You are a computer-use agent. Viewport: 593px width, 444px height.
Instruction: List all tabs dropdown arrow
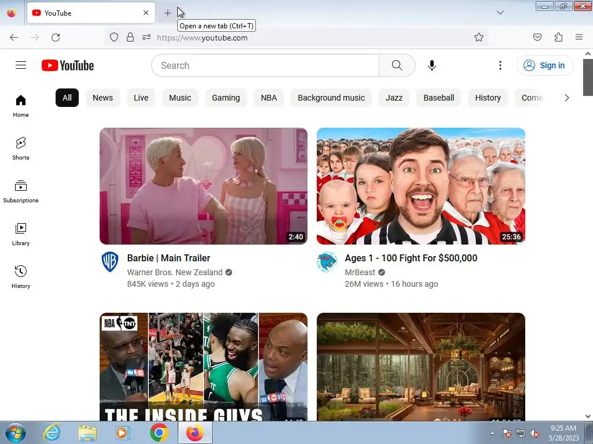click(500, 13)
